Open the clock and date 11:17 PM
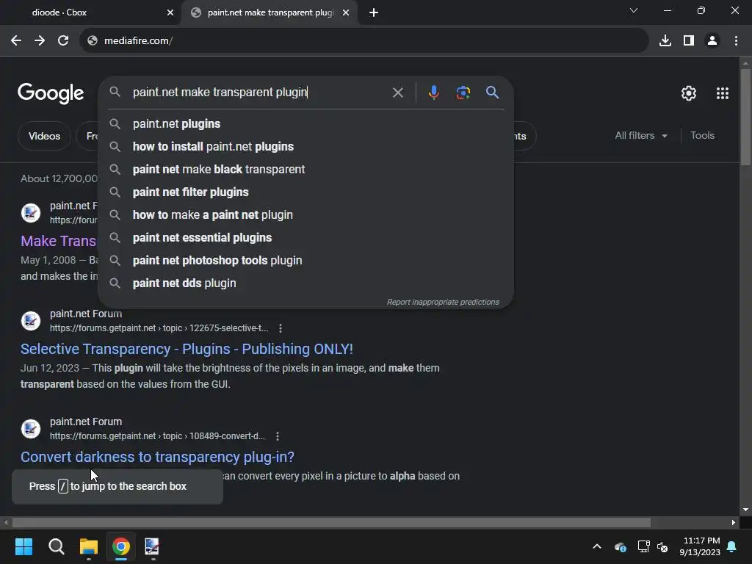The height and width of the screenshot is (564, 752). pyautogui.click(x=700, y=546)
